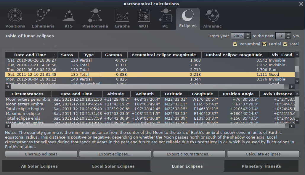
Task: Disable the Total eclipse checkbox
Action: click(x=285, y=44)
